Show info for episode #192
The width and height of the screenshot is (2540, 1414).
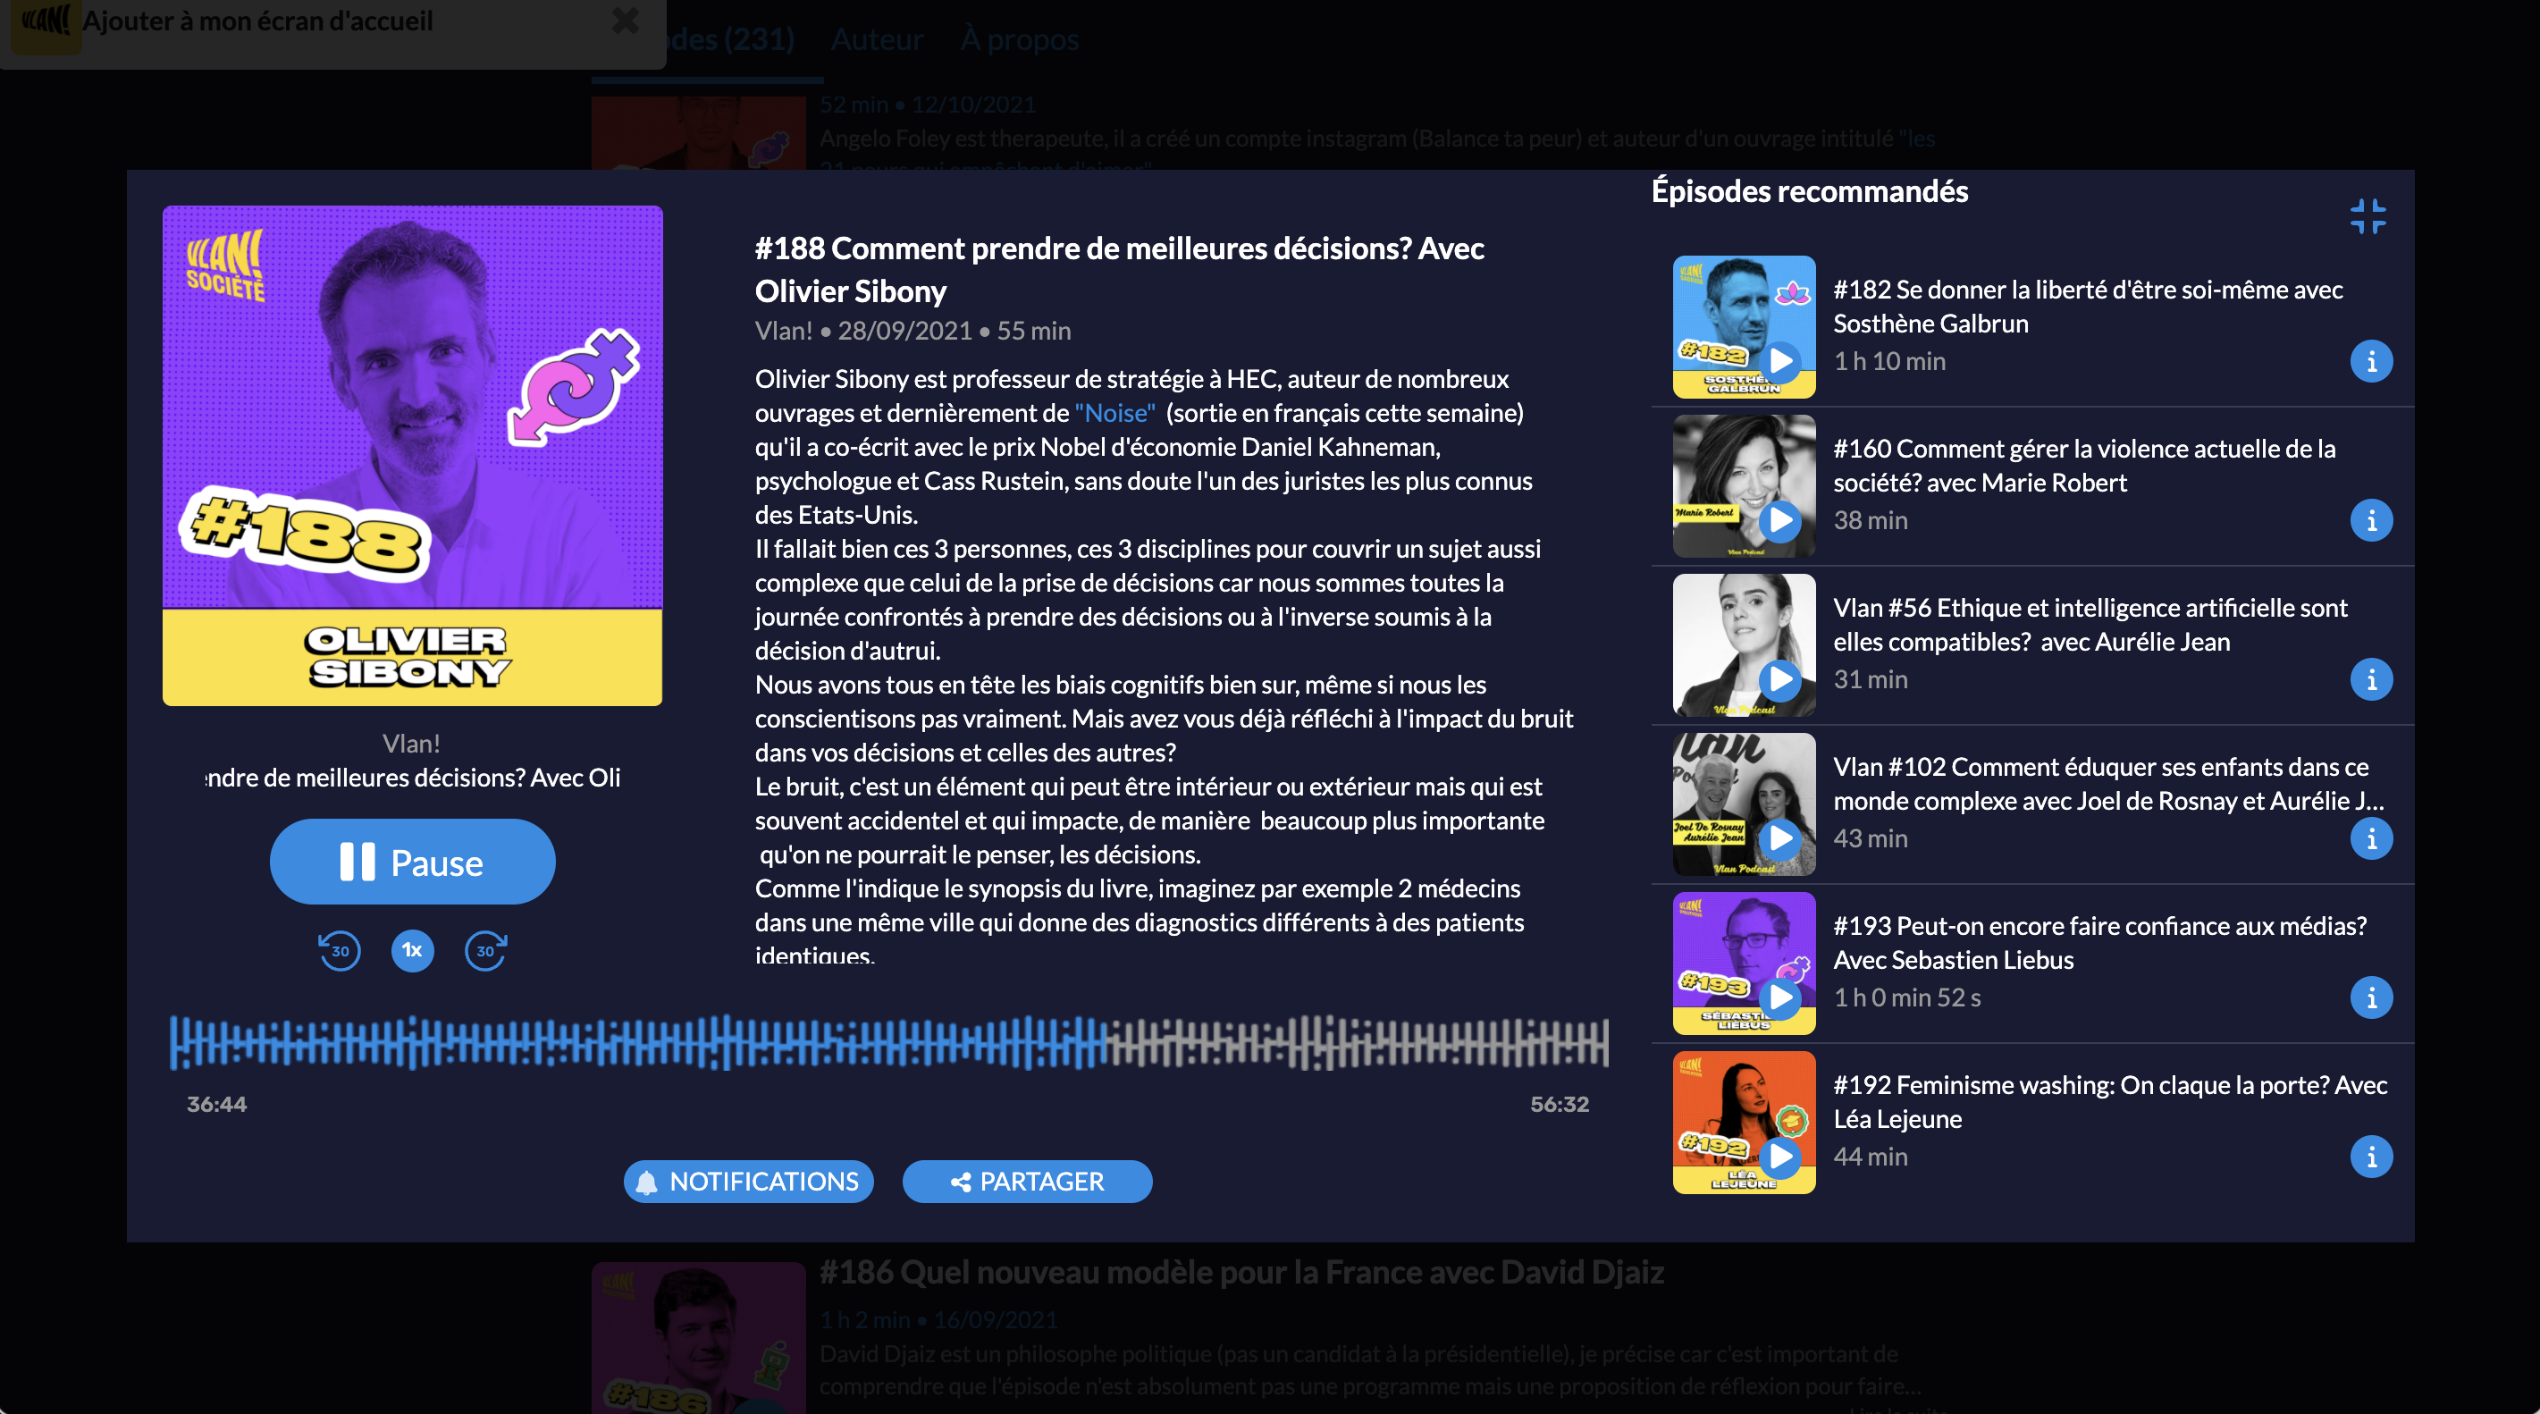(2371, 1157)
